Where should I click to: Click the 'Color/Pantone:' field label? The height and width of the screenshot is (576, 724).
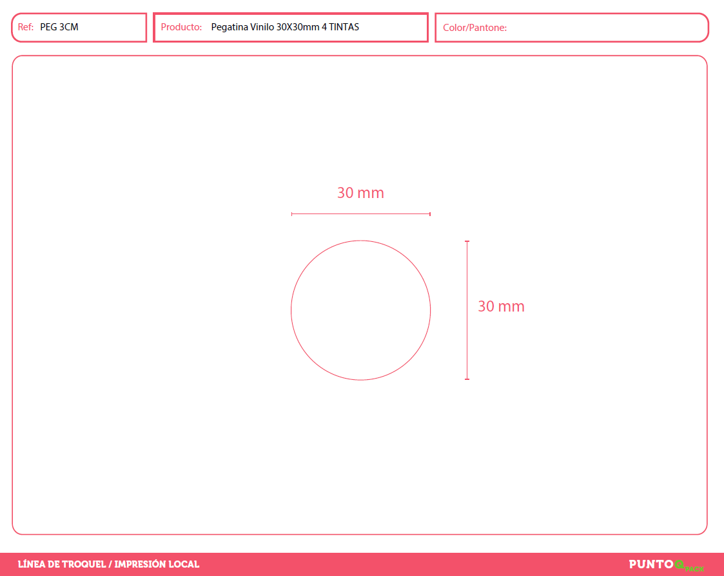(x=475, y=28)
